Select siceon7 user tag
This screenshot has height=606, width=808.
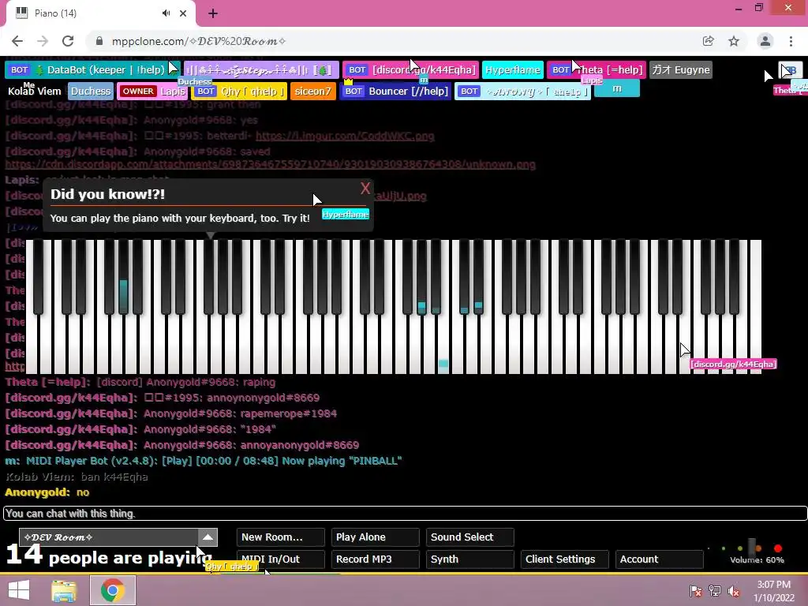point(312,92)
